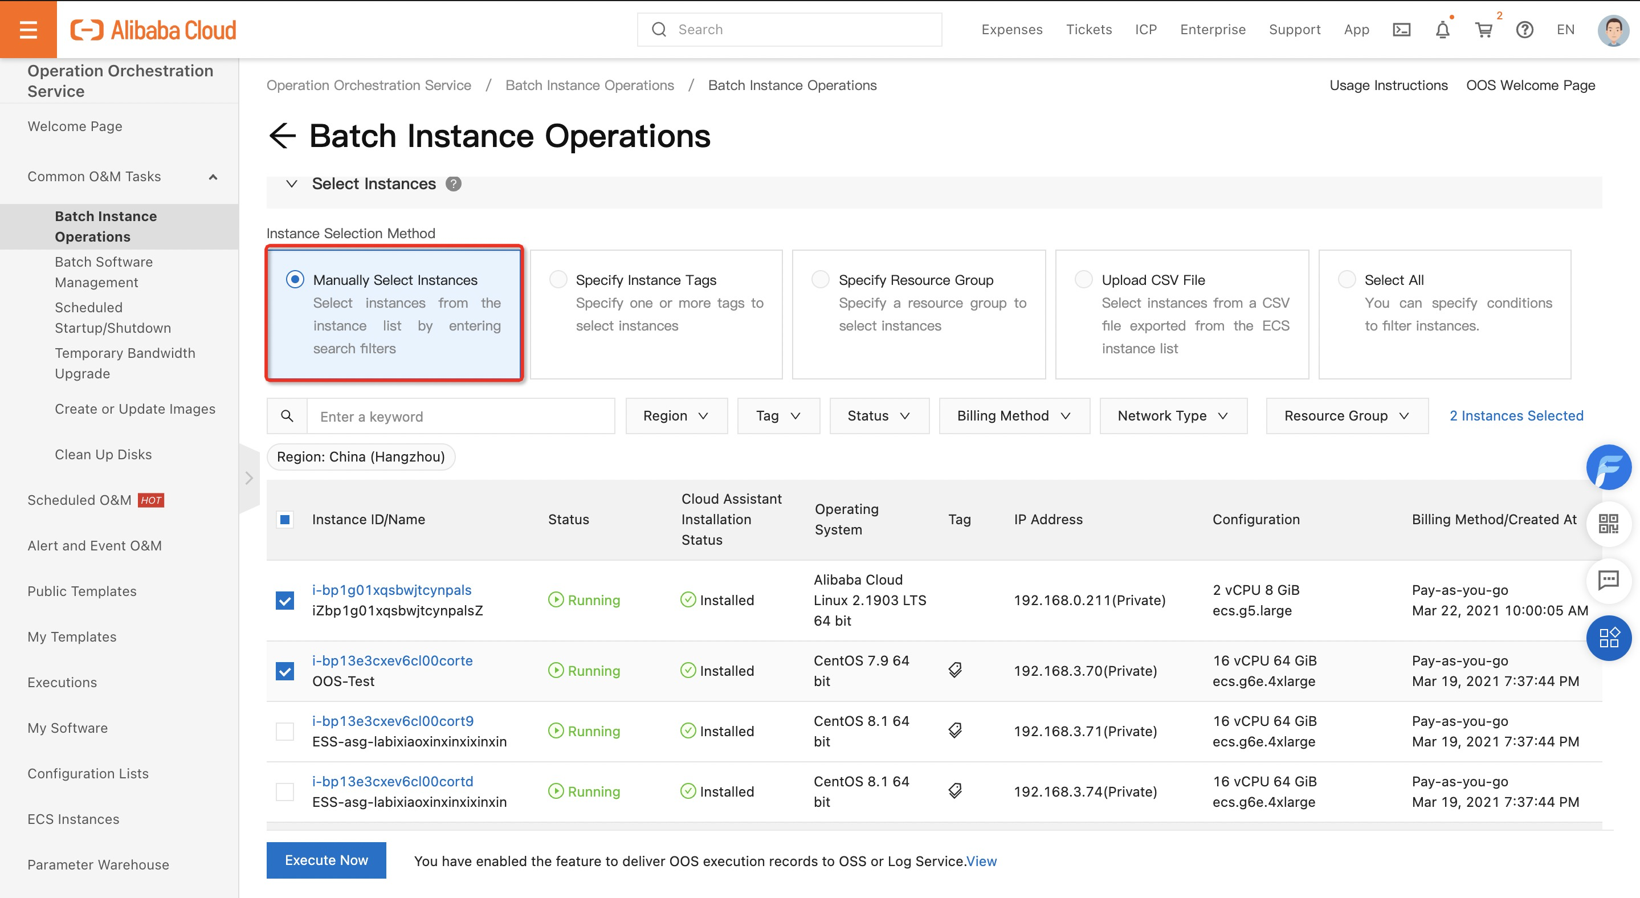This screenshot has height=898, width=1640.
Task: Check the ESS-asg instance i-bp13e3cxev6cl00cort9
Action: [x=284, y=731]
